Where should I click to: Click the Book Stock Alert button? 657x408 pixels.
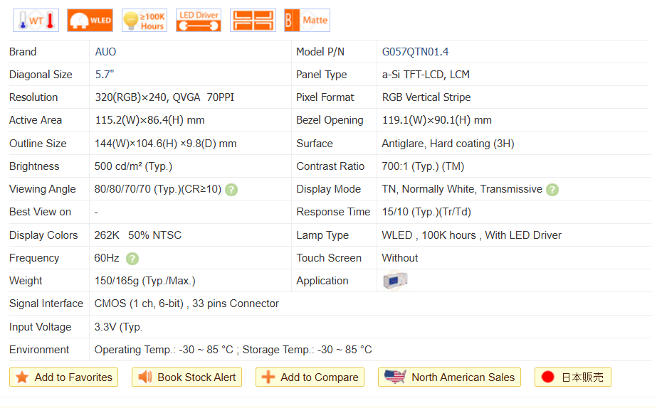click(186, 377)
